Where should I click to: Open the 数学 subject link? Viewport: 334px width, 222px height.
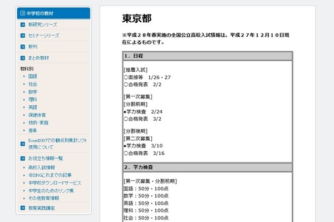[x=33, y=92]
